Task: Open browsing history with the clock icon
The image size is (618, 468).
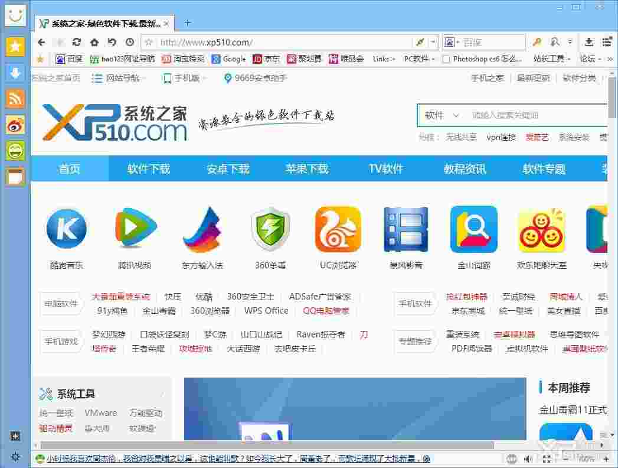Action: coord(130,42)
